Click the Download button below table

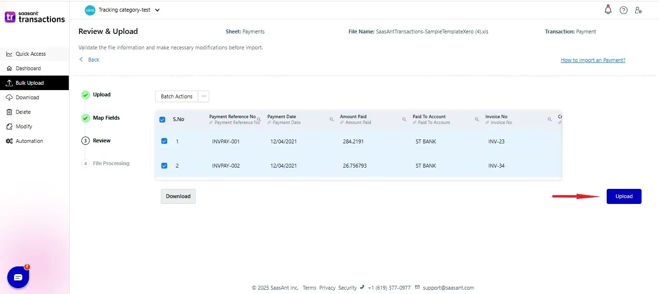point(178,196)
